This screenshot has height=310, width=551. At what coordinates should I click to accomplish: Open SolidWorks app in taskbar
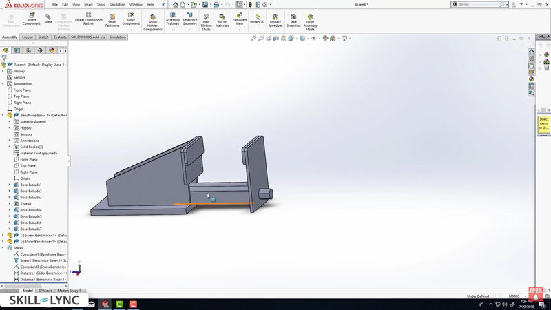(x=105, y=304)
